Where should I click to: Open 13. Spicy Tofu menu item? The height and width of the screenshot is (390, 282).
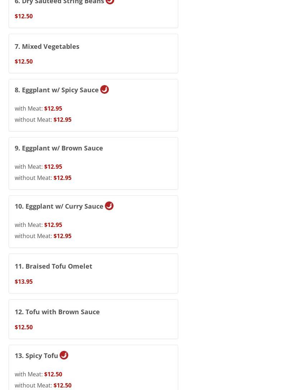pyautogui.click(x=36, y=356)
